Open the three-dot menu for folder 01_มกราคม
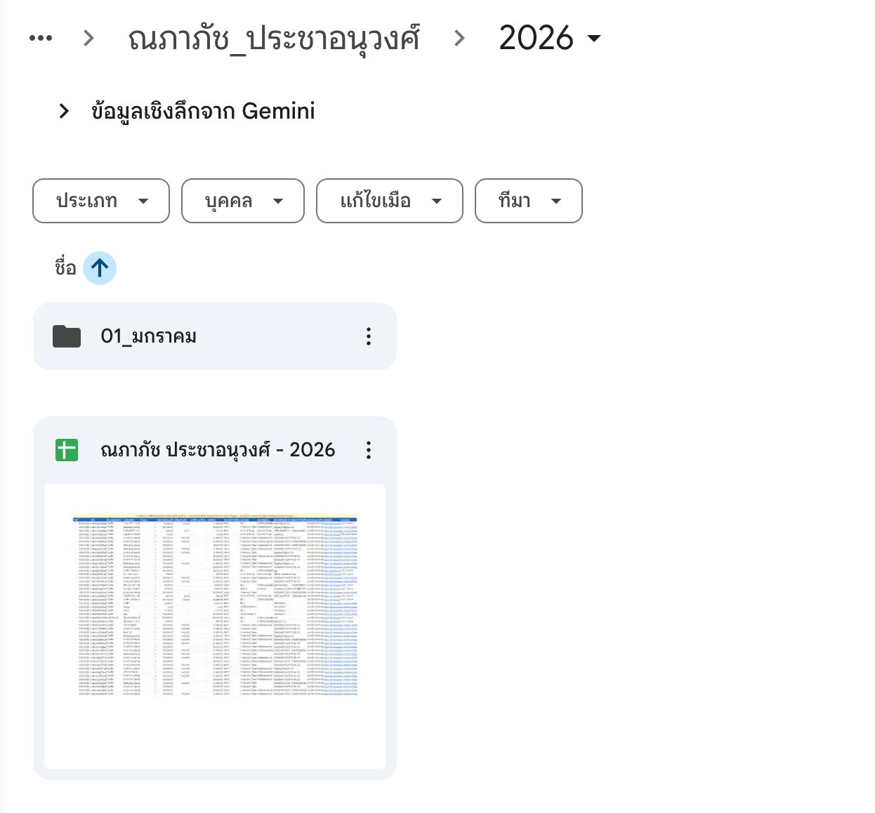 368,336
